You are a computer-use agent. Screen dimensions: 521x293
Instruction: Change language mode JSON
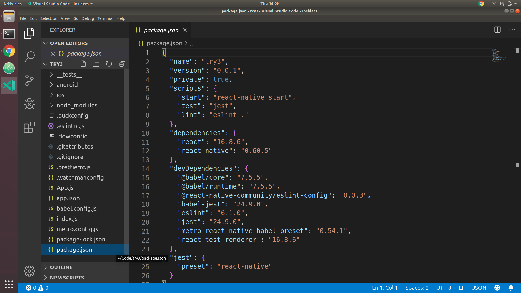pyautogui.click(x=479, y=288)
